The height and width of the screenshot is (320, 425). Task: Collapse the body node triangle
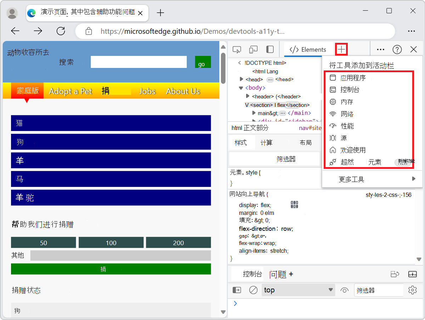pyautogui.click(x=241, y=88)
